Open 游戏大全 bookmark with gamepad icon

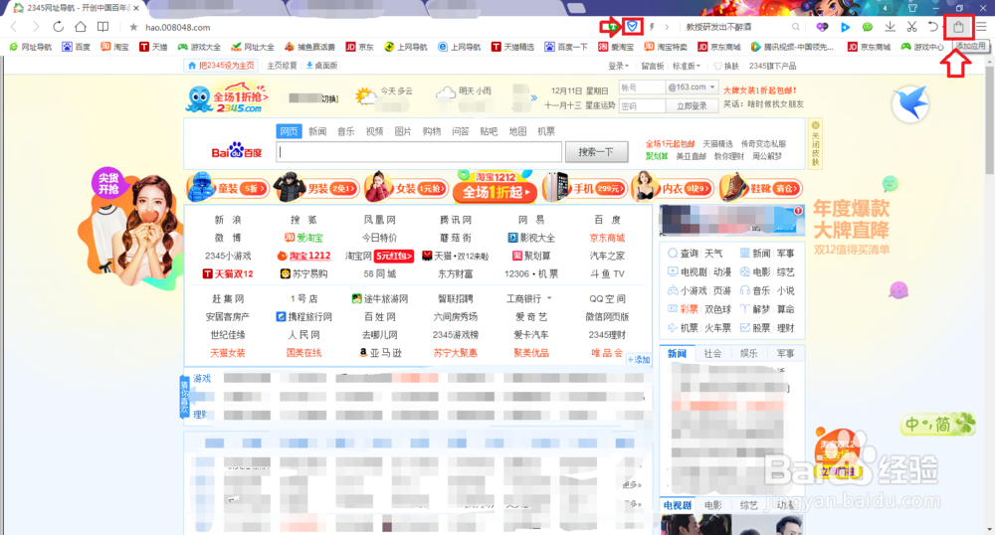199,47
